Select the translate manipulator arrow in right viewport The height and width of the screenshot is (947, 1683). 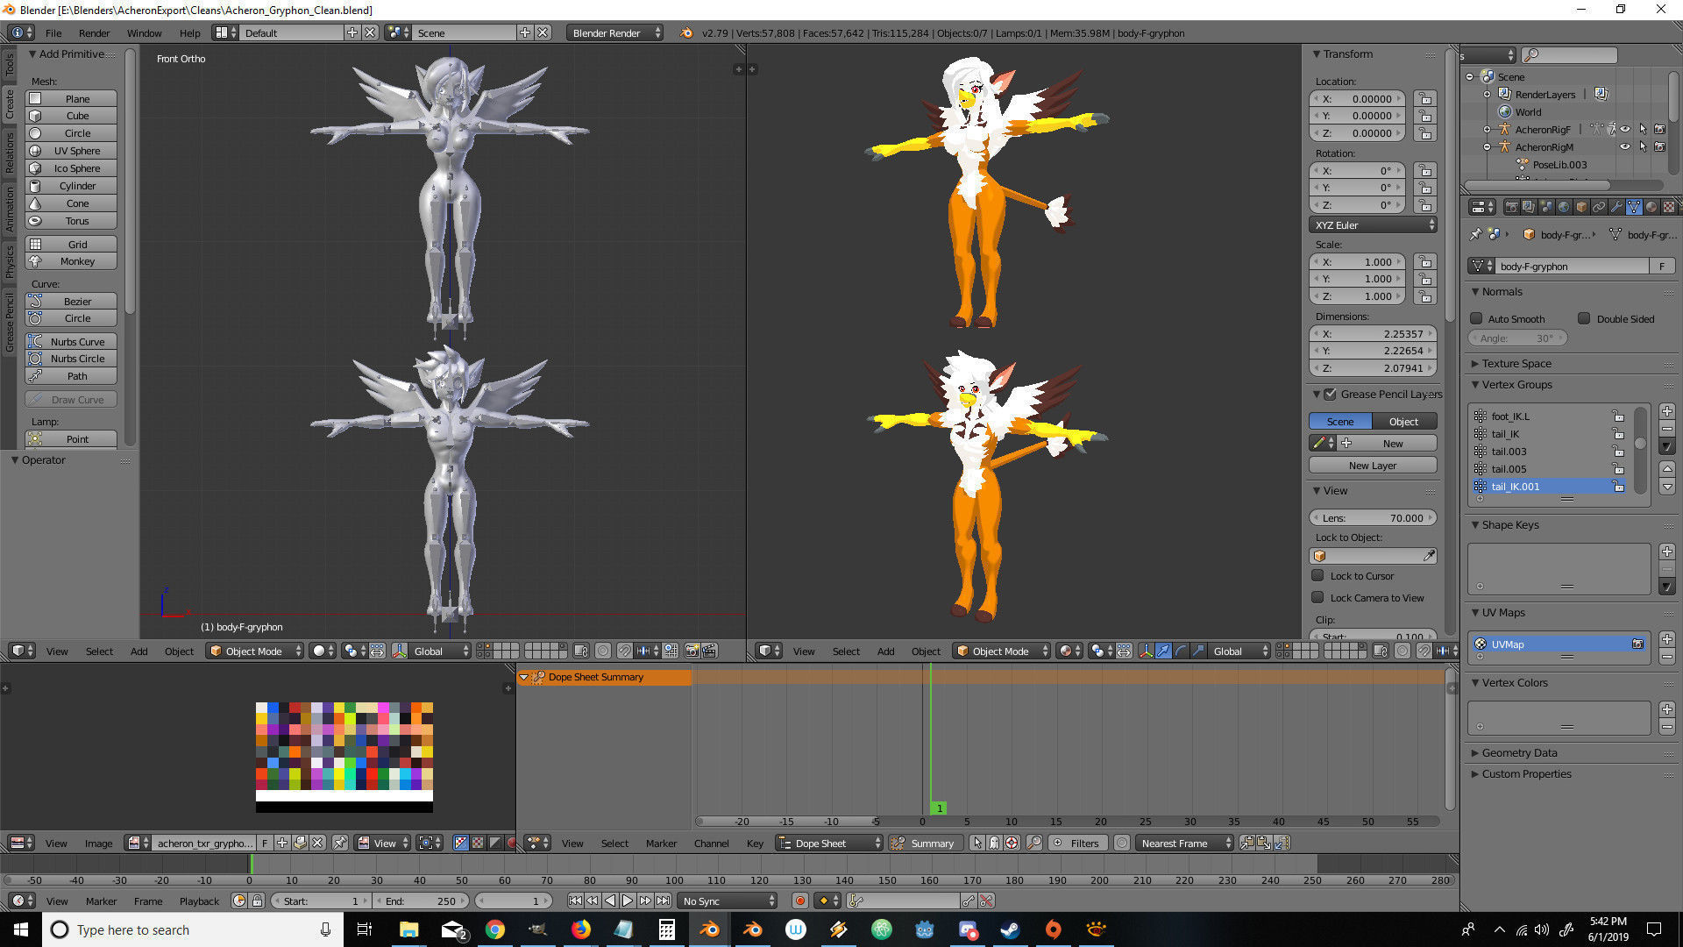pyautogui.click(x=1163, y=651)
